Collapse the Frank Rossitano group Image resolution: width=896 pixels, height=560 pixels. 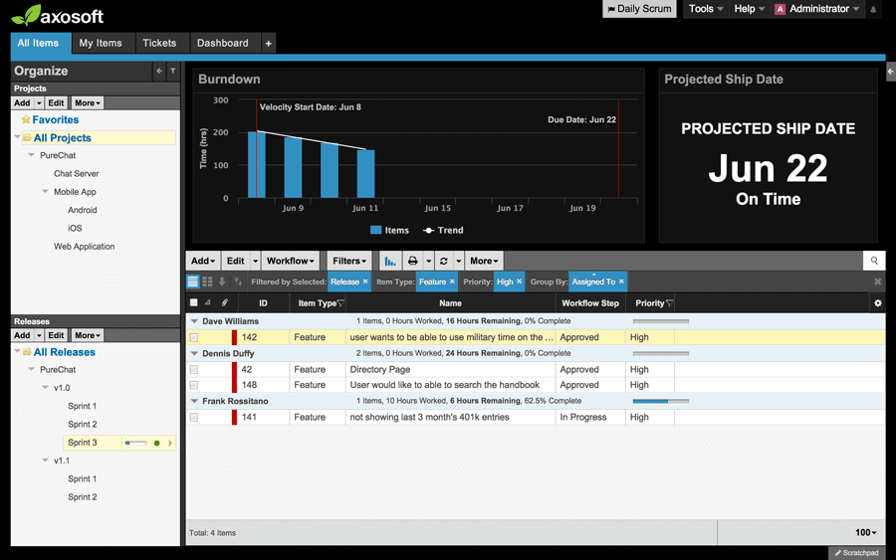pyautogui.click(x=194, y=401)
